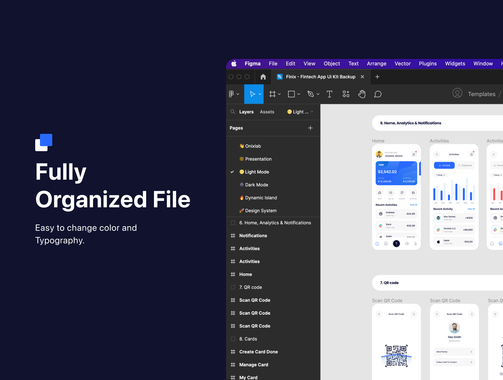Viewport: 503px width, 380px height.
Task: Select the Frame tool
Action: [x=272, y=94]
